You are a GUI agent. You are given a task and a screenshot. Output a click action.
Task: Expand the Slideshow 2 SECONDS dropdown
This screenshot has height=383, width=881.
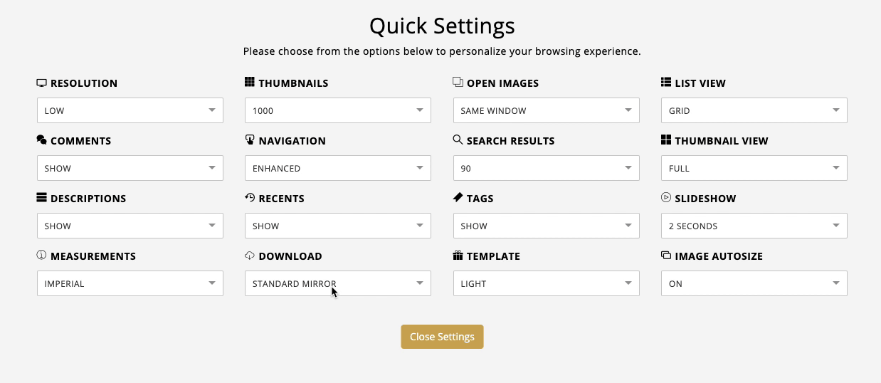(754, 226)
